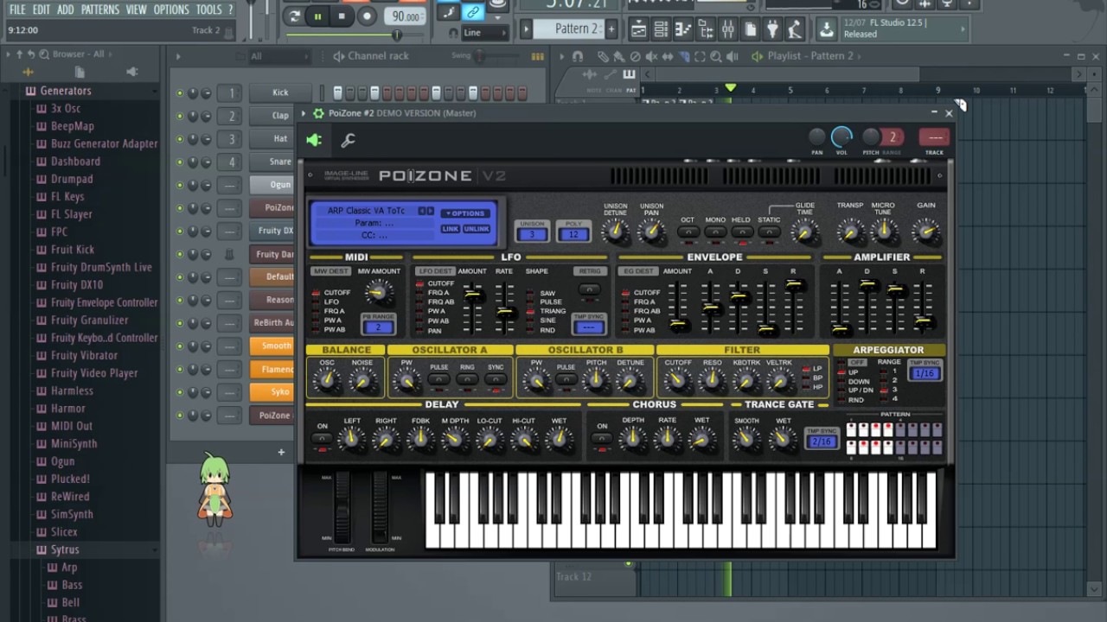The width and height of the screenshot is (1107, 622).
Task: Toggle the LFO RETRIG switch
Action: coord(589,289)
